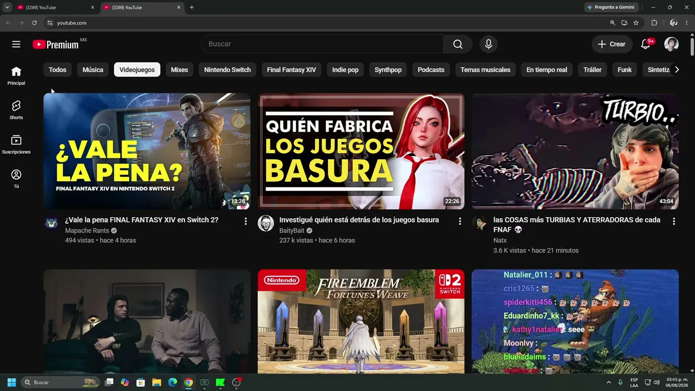
Task: Go back in browser history
Action: tap(8, 23)
